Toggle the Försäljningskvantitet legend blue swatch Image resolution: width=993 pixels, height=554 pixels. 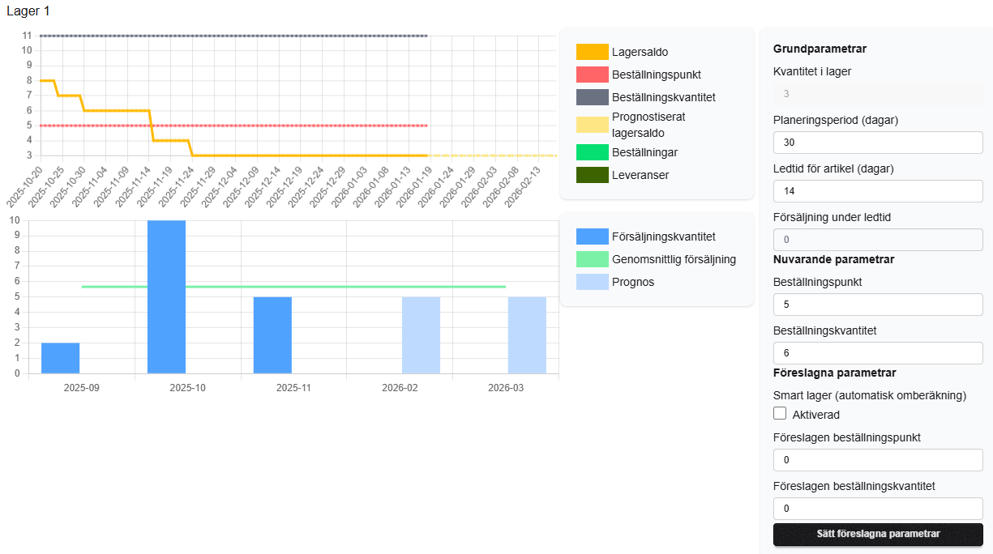(592, 237)
